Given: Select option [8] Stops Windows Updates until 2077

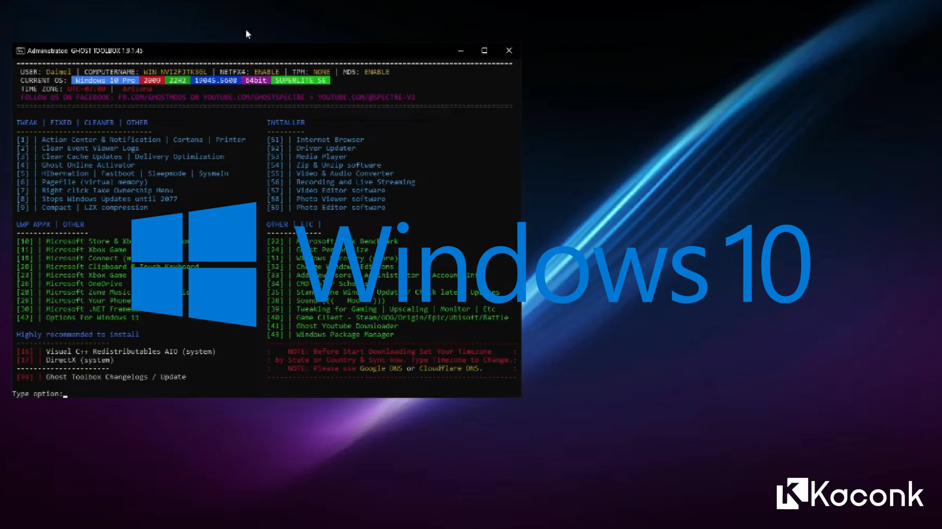Looking at the screenshot, I should (110, 199).
